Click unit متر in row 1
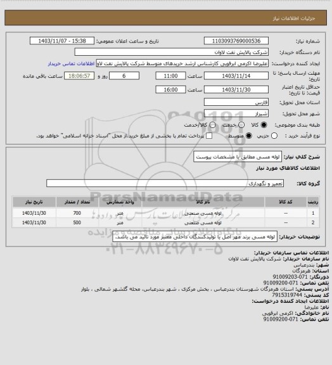The image size is (332, 365). click(x=120, y=213)
